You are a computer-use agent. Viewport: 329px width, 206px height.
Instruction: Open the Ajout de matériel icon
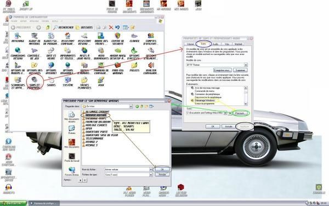point(34,38)
